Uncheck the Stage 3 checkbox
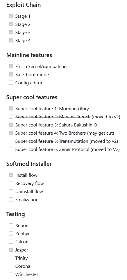 click(11, 32)
